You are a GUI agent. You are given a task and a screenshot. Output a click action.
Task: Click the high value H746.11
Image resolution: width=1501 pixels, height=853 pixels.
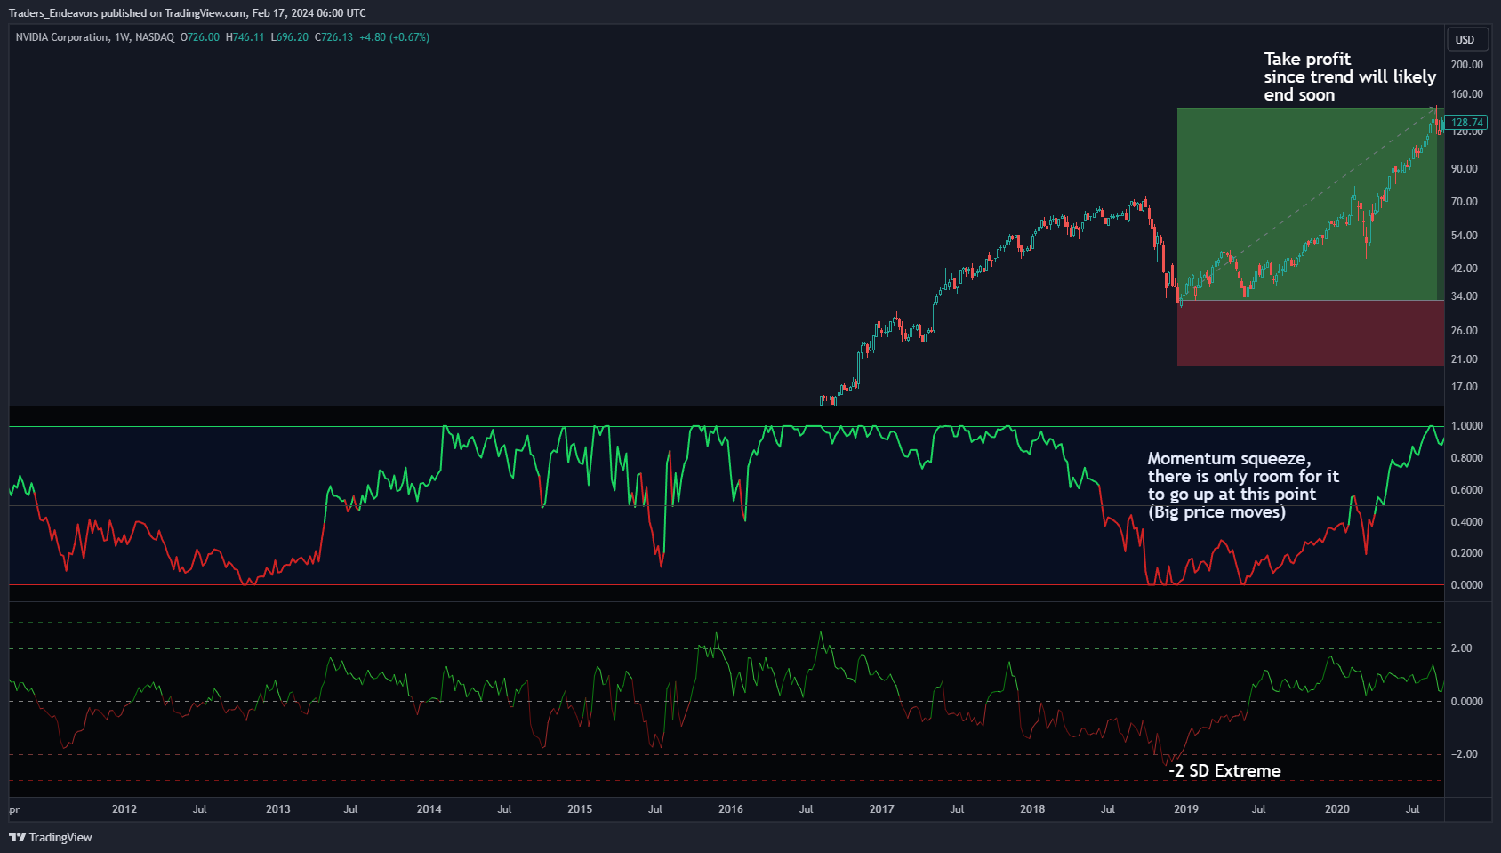pos(245,37)
